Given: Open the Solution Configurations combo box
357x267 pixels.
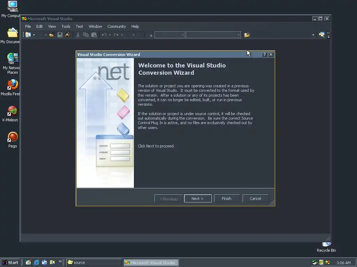Looking at the screenshot, I should coord(170,35).
